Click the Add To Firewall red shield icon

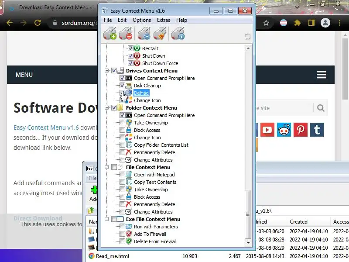129,234
